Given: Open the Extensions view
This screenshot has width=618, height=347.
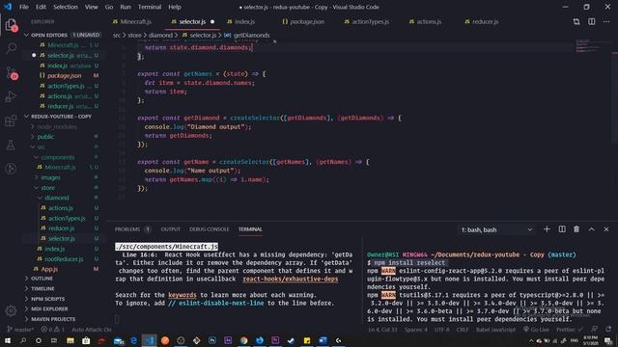Looking at the screenshot, I should coord(11,120).
